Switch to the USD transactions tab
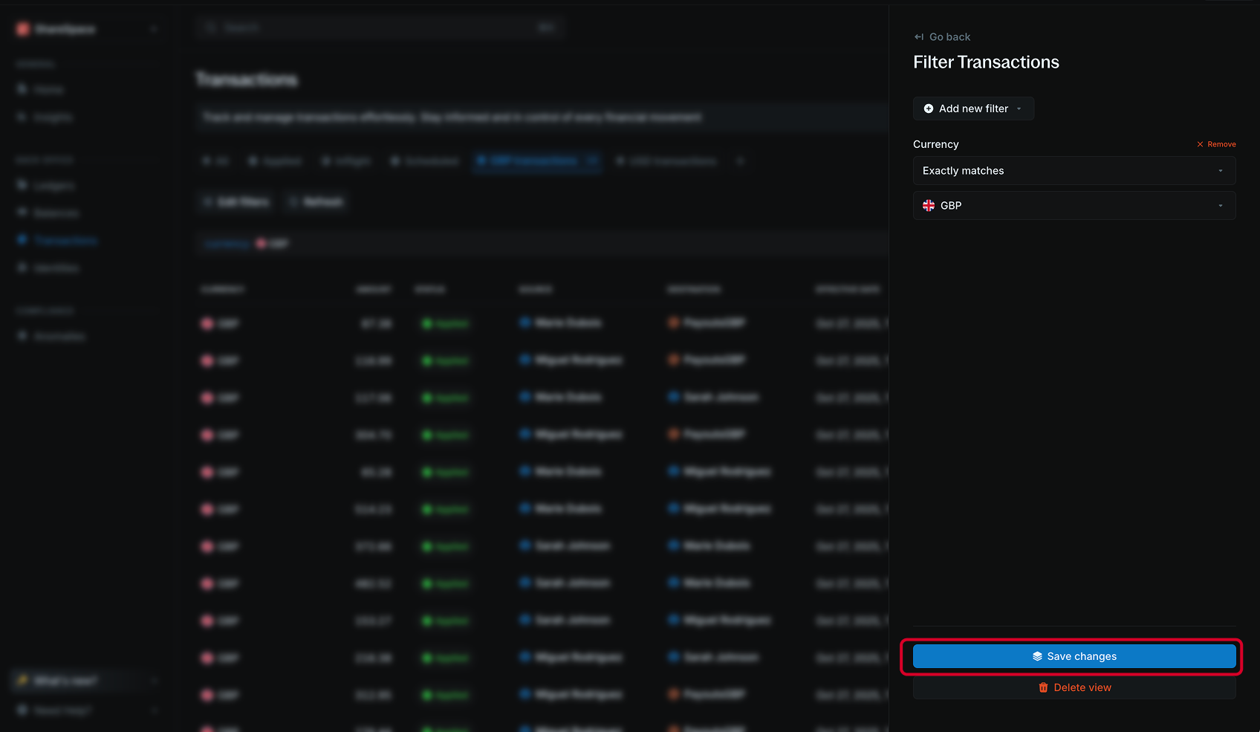The height and width of the screenshot is (732, 1260). coord(666,161)
